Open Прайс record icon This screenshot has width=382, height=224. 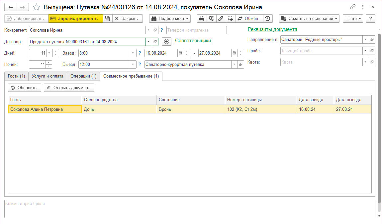pos(372,51)
